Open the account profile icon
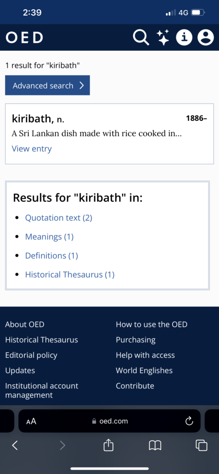Screen dimensions: 219x474 pos(206,37)
